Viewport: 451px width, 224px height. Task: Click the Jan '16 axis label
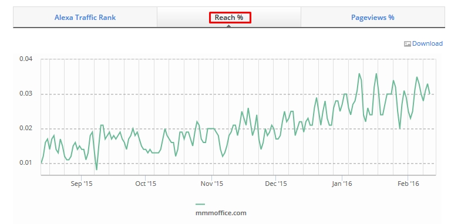342,184
